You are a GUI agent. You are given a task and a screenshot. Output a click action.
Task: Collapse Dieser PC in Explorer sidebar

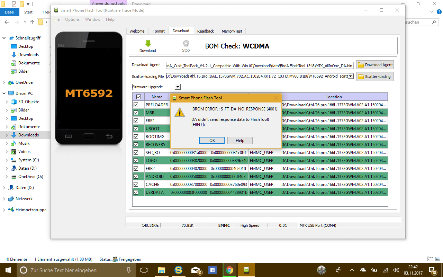pos(4,93)
